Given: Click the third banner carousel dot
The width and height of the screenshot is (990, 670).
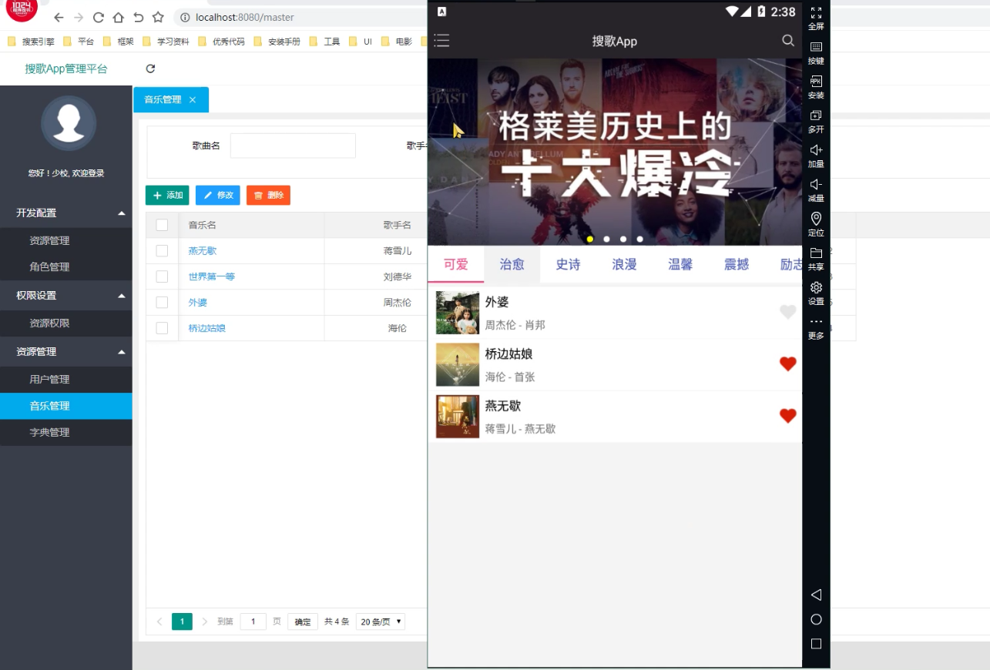Looking at the screenshot, I should click(623, 239).
